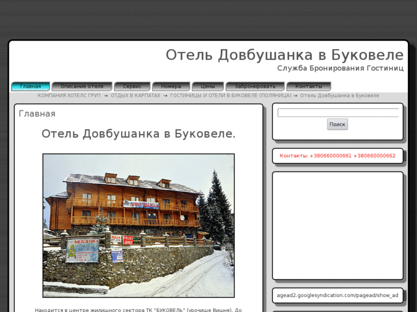View the Цены tab
The width and height of the screenshot is (417, 312).
(x=208, y=86)
